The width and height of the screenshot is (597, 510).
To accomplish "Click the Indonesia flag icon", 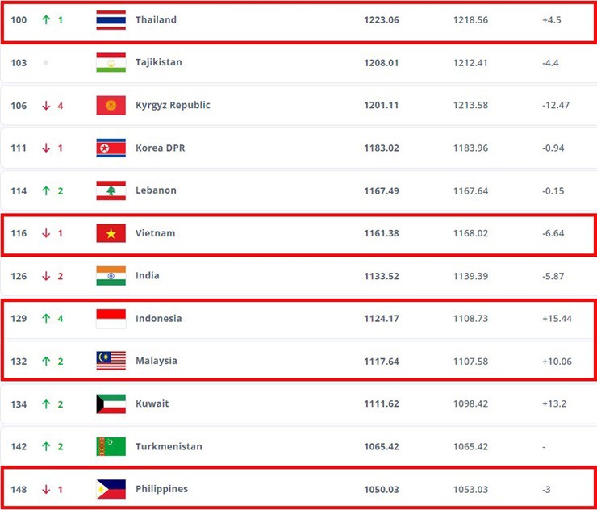I will pyautogui.click(x=111, y=319).
